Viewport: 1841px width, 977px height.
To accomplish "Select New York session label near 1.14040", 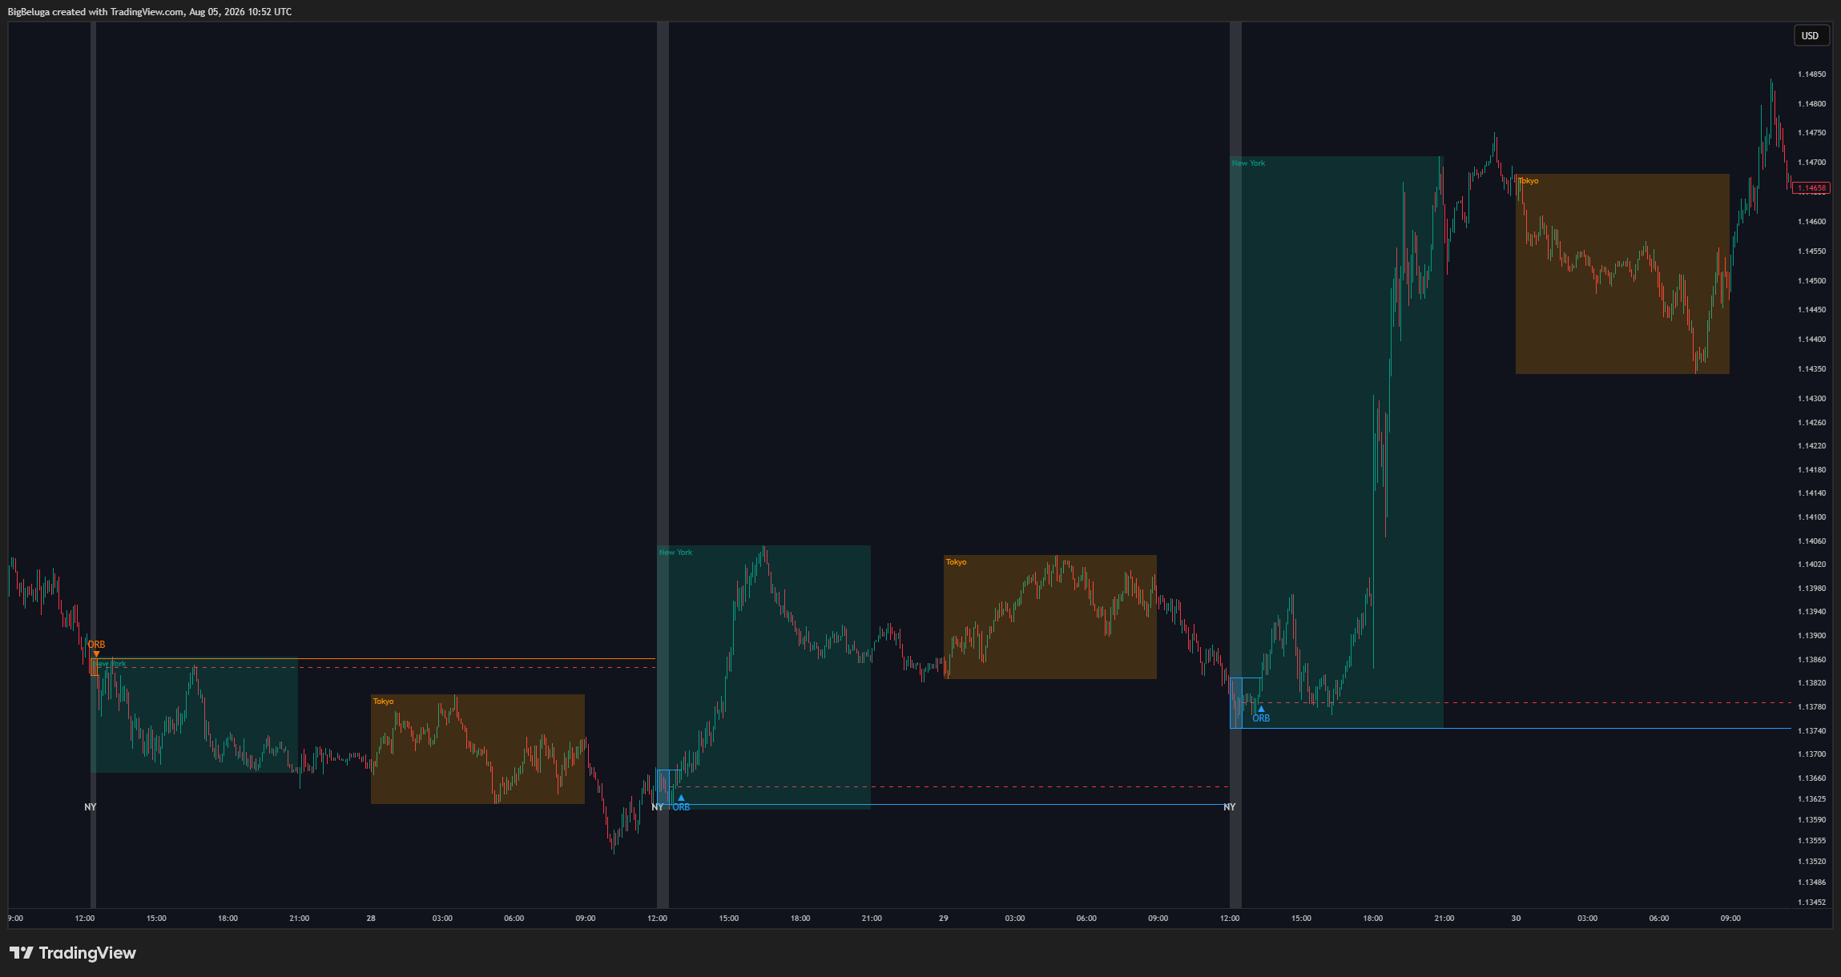I will click(676, 553).
